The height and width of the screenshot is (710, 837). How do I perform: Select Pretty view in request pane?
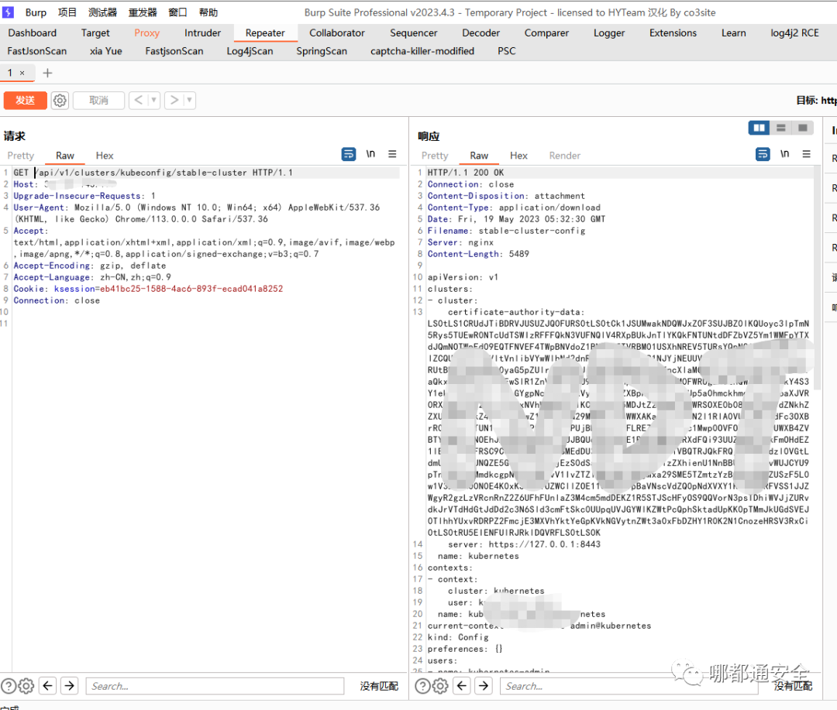point(21,156)
